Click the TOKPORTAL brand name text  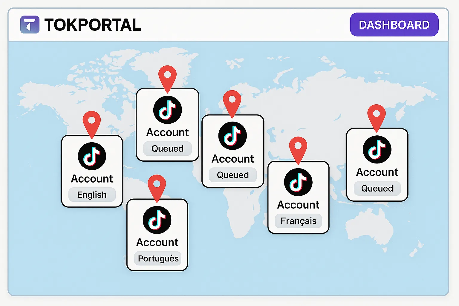pyautogui.click(x=93, y=25)
